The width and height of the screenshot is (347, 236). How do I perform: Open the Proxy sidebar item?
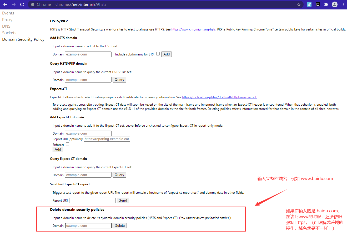point(7,20)
